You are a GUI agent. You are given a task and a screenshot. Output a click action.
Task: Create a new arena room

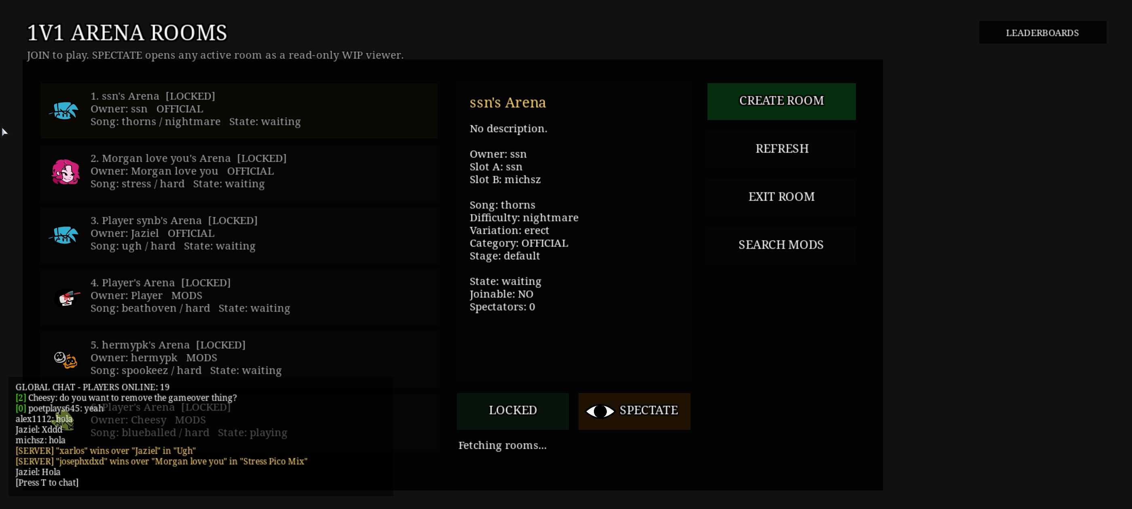point(781,101)
